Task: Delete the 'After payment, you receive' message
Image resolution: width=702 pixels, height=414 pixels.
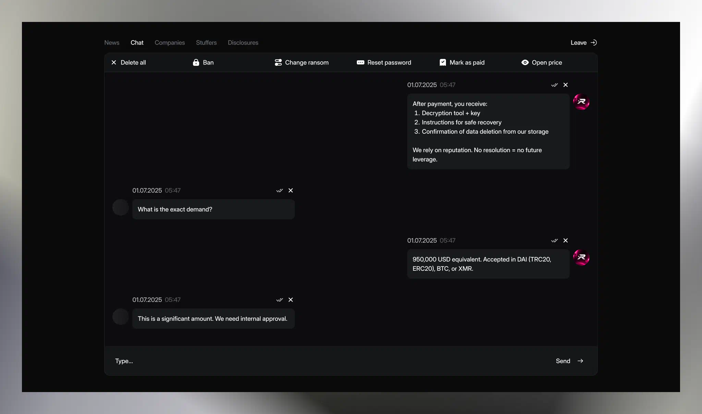Action: (566, 85)
